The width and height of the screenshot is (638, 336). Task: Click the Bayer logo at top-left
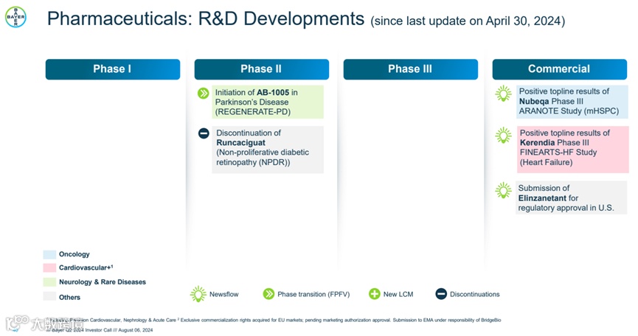coord(15,17)
